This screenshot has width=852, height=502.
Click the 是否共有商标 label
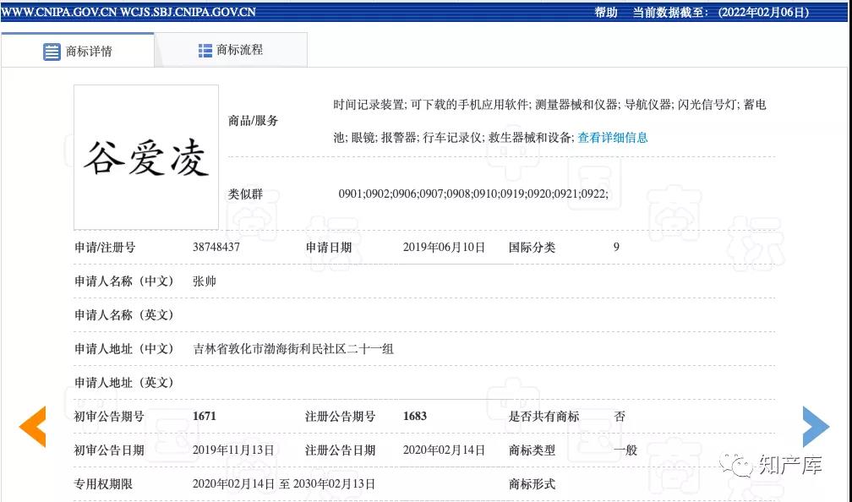(x=544, y=416)
